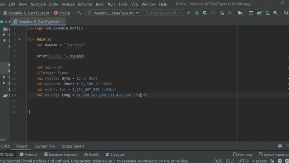Click the project folder icon in sidebar
This screenshot has width=289, height=163.
[5, 29]
